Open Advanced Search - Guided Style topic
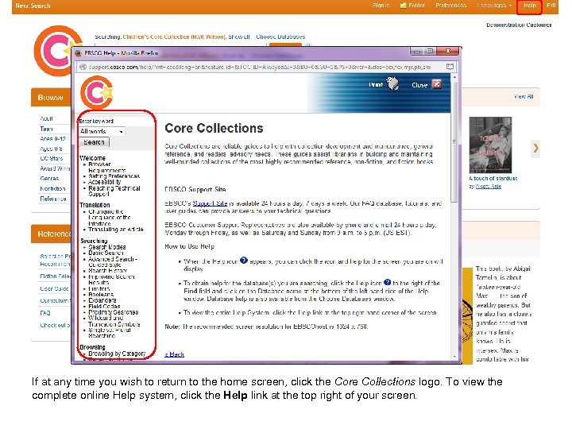 point(113,262)
